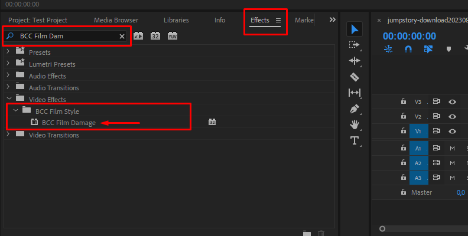This screenshot has height=236, width=468.
Task: Select the Slip tool
Action: [355, 93]
